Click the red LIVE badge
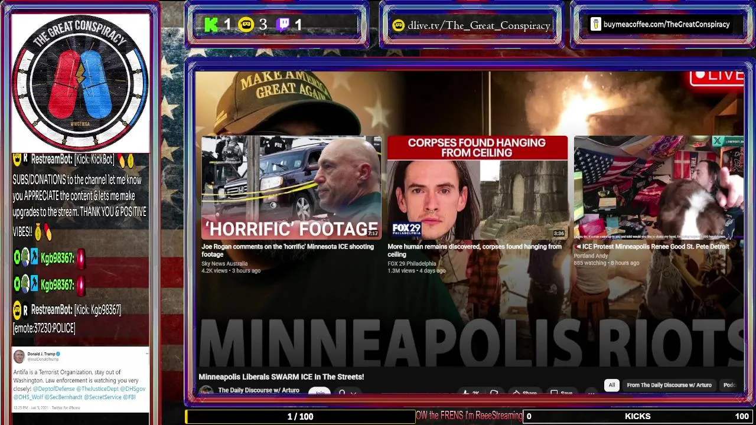This screenshot has height=425, width=756. coord(718,76)
